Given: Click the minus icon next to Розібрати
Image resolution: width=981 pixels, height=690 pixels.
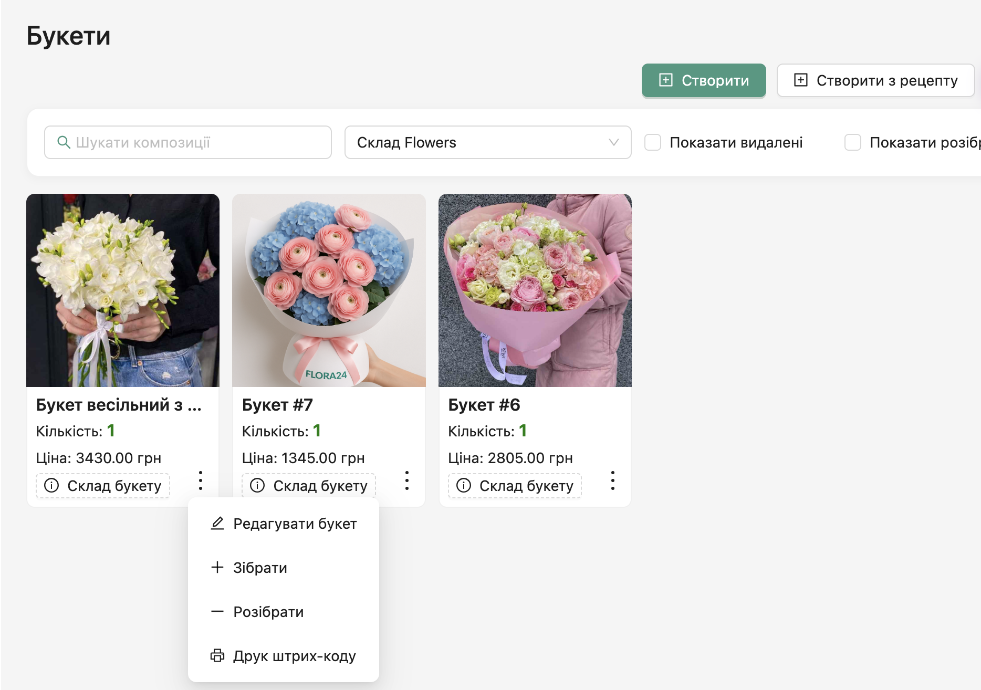Looking at the screenshot, I should pyautogui.click(x=217, y=612).
